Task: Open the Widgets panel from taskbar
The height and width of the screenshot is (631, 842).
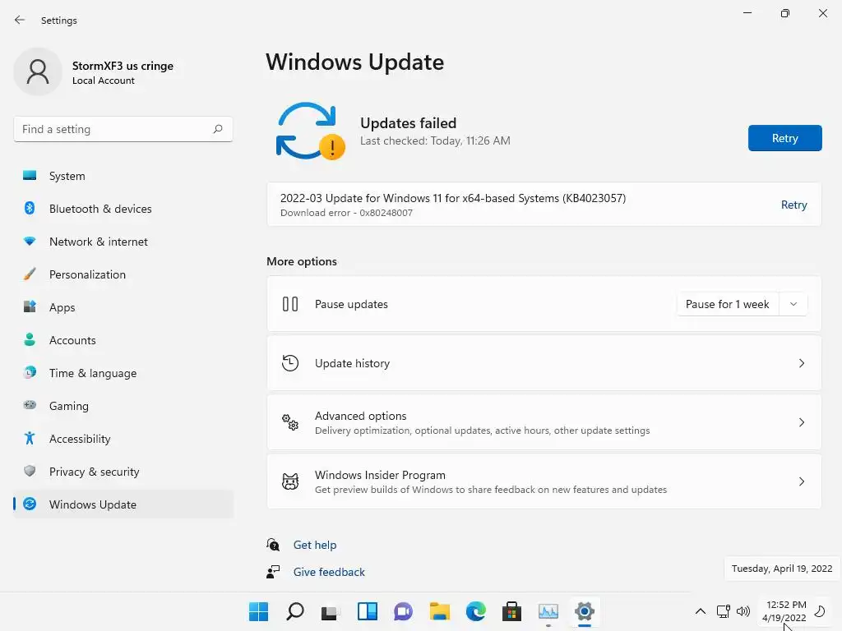Action: tap(368, 611)
